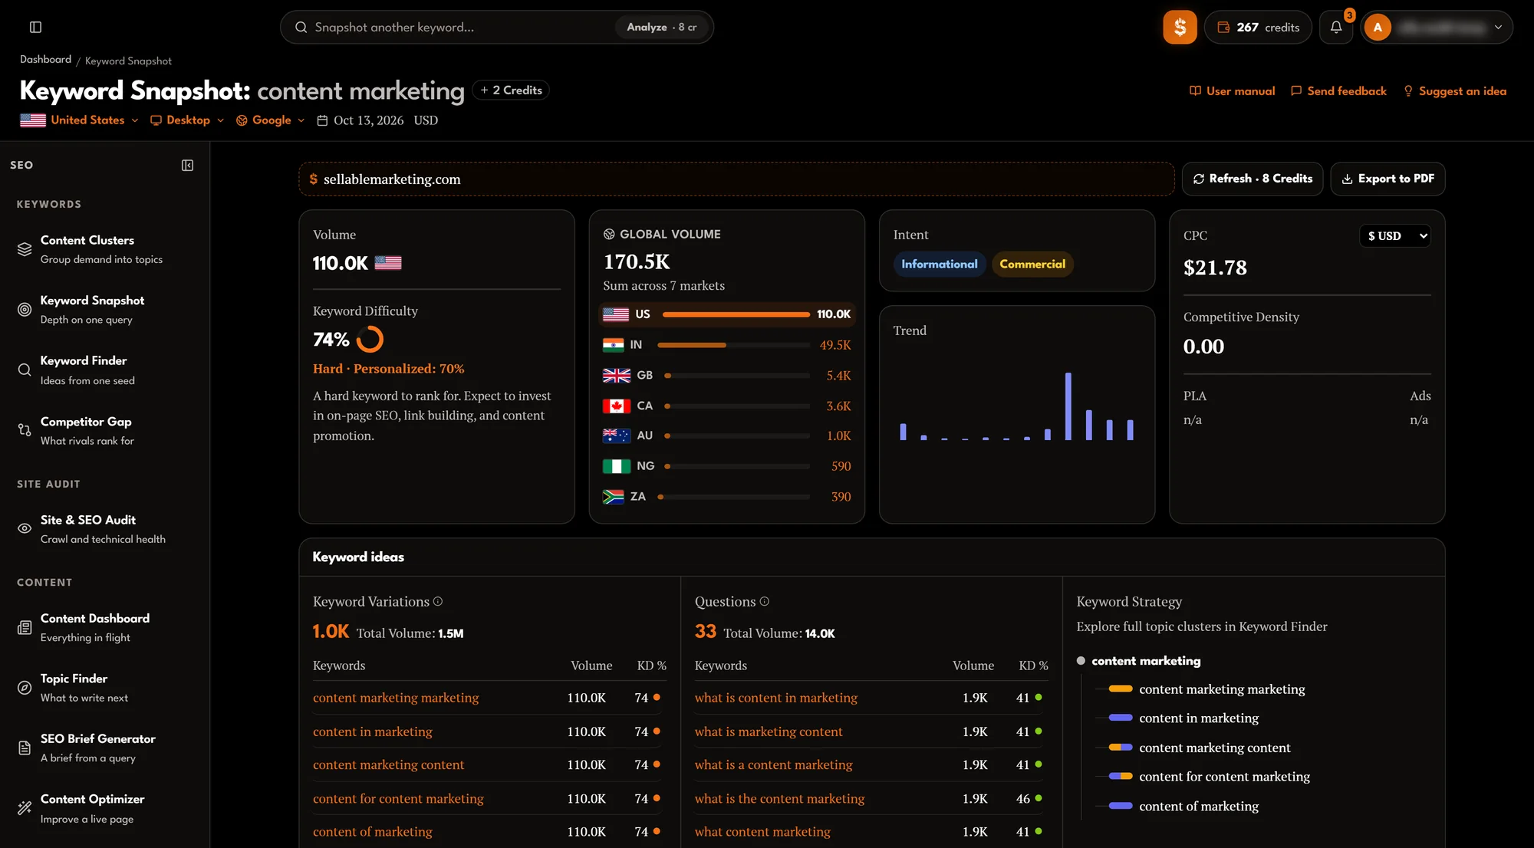The image size is (1534, 848).
Task: Toggle the sidebar panel icon at top left
Action: coord(35,27)
